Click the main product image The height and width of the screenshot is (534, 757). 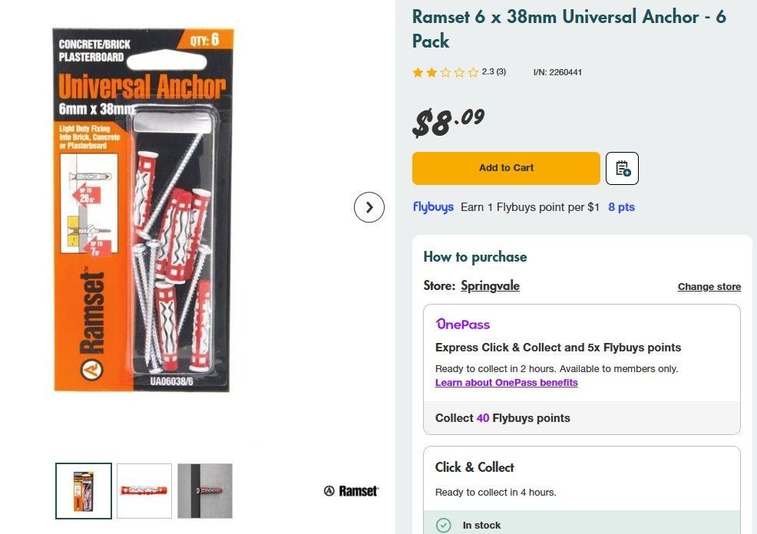143,209
